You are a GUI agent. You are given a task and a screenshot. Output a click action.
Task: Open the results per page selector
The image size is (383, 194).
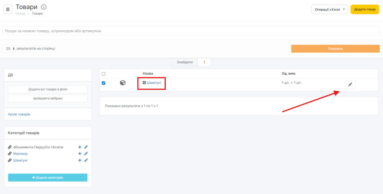[9, 49]
